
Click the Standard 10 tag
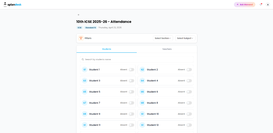(x=91, y=28)
